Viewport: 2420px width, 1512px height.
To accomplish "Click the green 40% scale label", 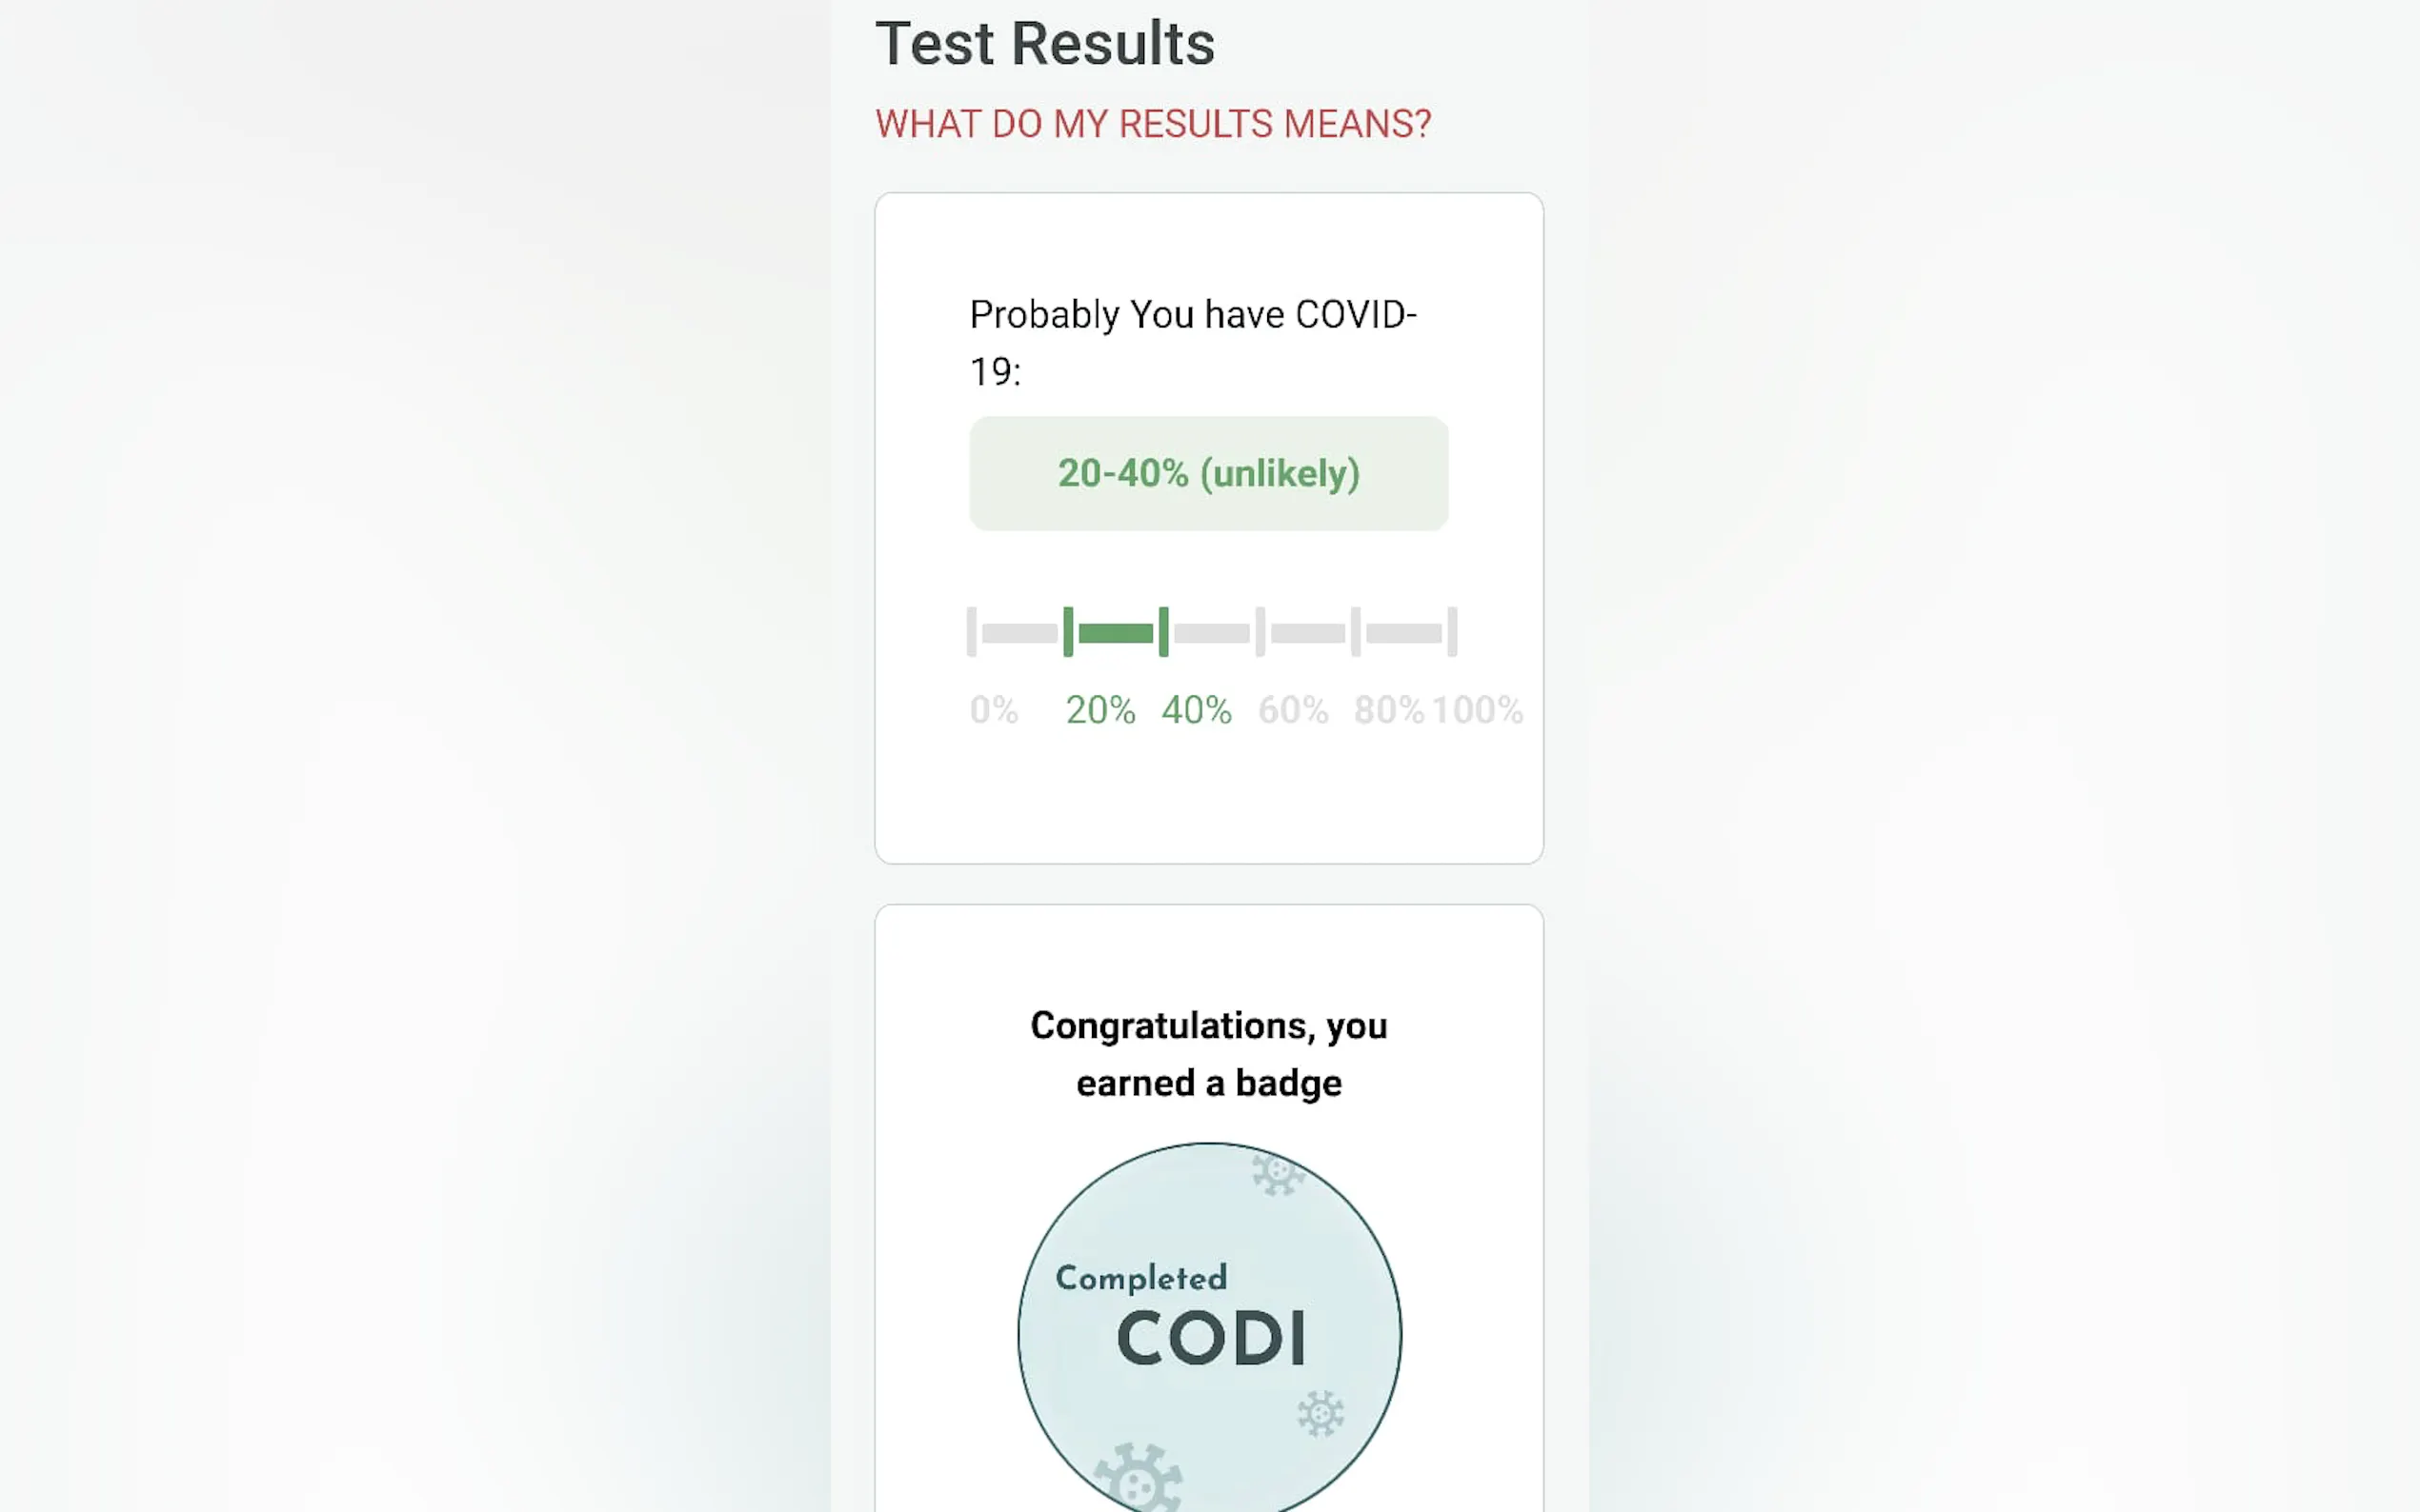I will (x=1196, y=710).
